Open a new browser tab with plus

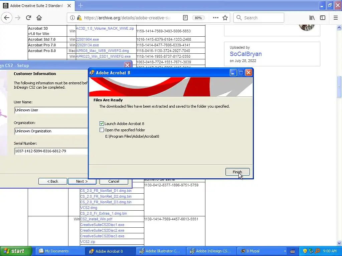tap(80, 5)
